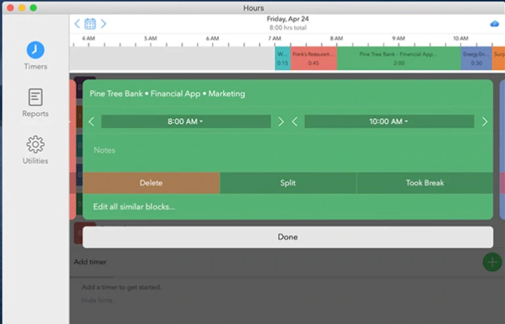Go to previous day arrow
The height and width of the screenshot is (324, 505).
point(77,24)
